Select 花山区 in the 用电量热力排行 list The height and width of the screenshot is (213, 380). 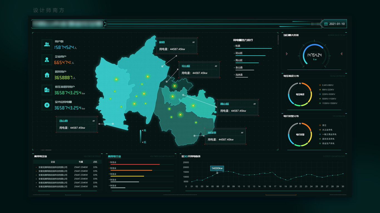point(239,53)
